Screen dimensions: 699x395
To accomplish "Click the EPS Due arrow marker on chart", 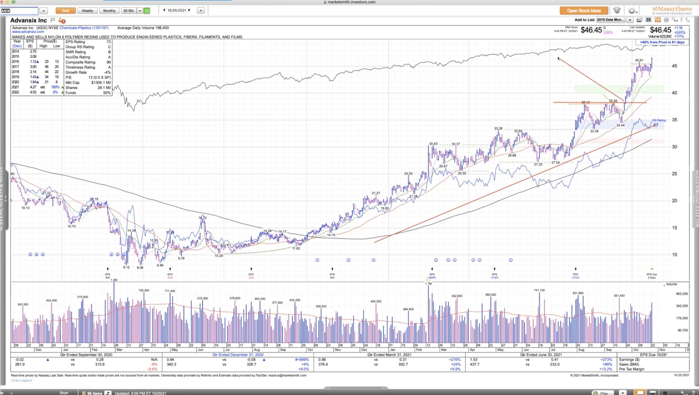I will point(651,269).
